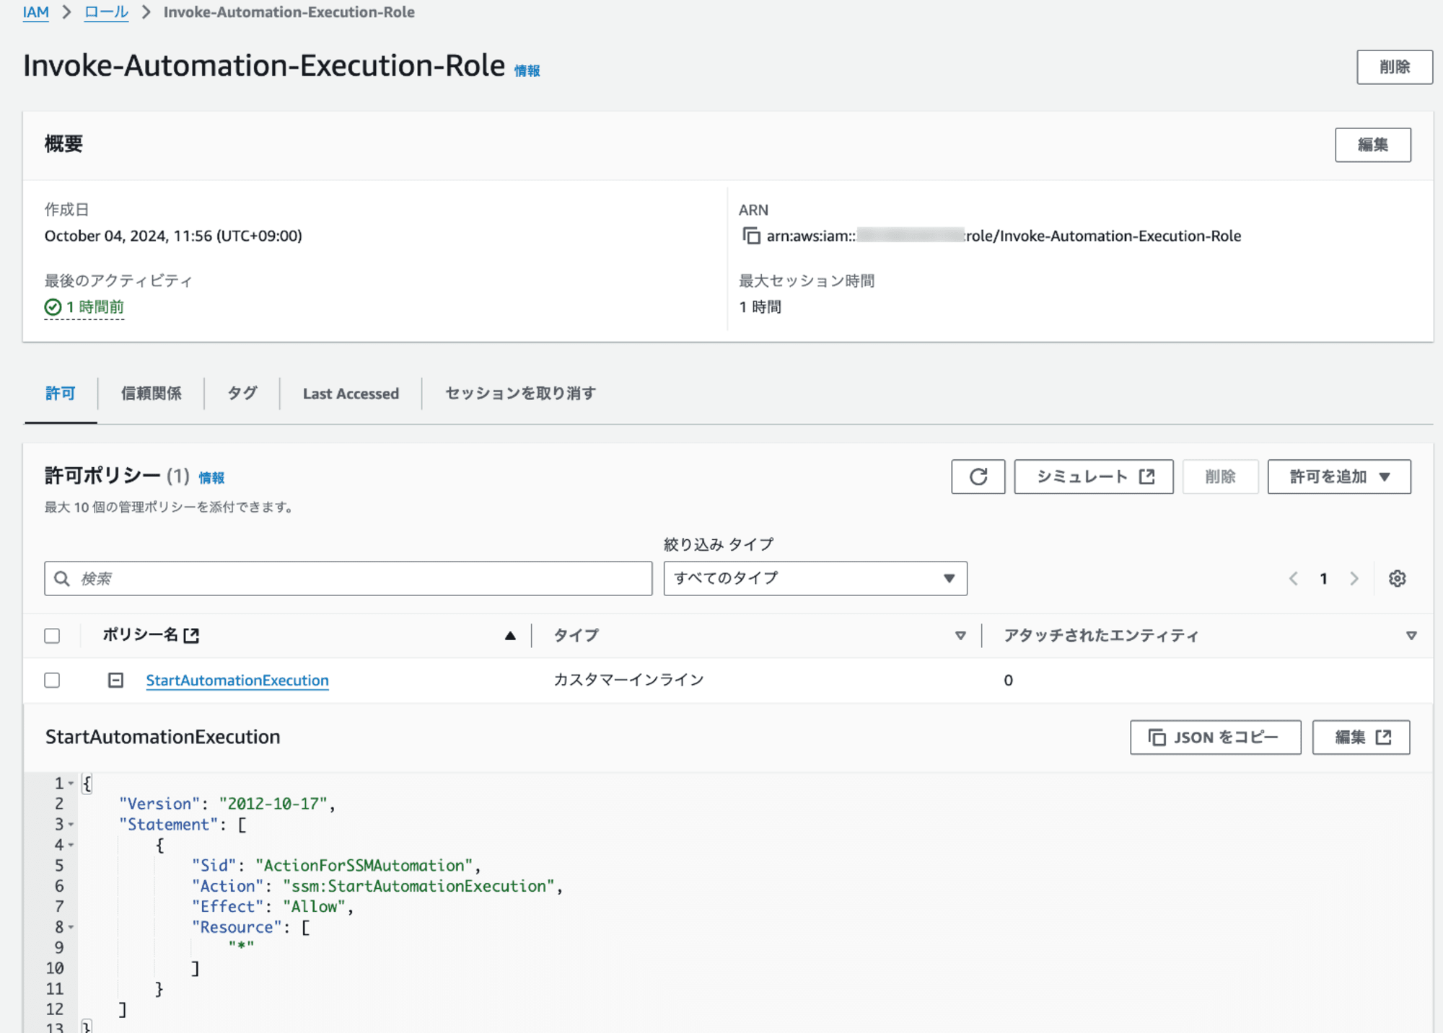Image resolution: width=1443 pixels, height=1033 pixels.
Task: Fold the statement object at line 4
Action: (71, 845)
